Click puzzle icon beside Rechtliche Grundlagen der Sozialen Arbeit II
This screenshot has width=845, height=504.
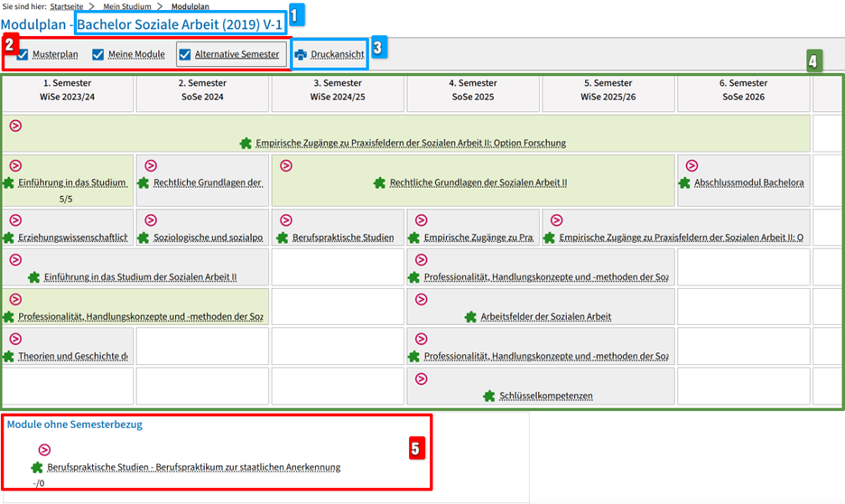point(379,182)
